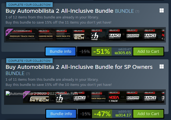Viewport: 171px width, 120px height.
Task: Add SP Owners bundle at ₪314.17 to cart
Action: (x=148, y=114)
